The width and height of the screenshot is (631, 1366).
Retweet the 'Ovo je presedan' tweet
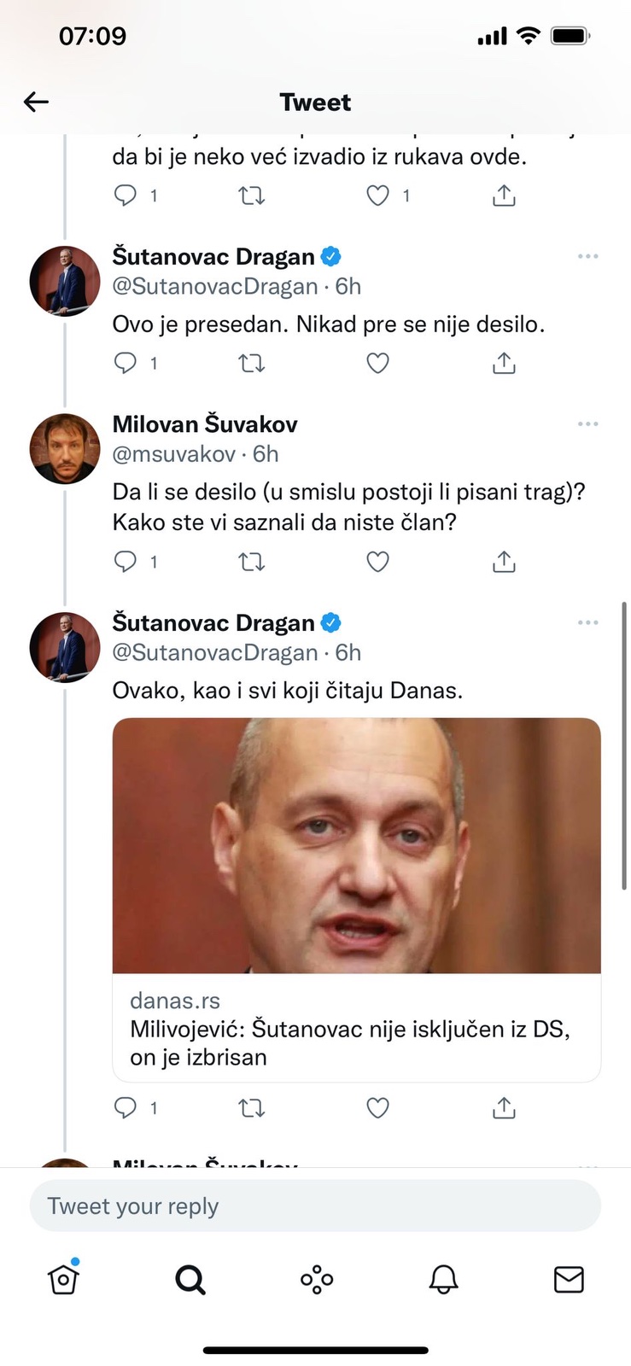click(251, 364)
